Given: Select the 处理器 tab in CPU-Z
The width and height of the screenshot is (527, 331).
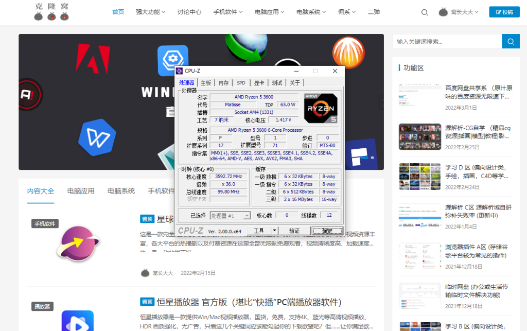Looking at the screenshot, I should 186,82.
